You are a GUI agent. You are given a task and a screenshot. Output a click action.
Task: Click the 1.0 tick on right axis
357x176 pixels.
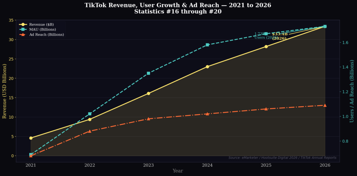click(345, 117)
